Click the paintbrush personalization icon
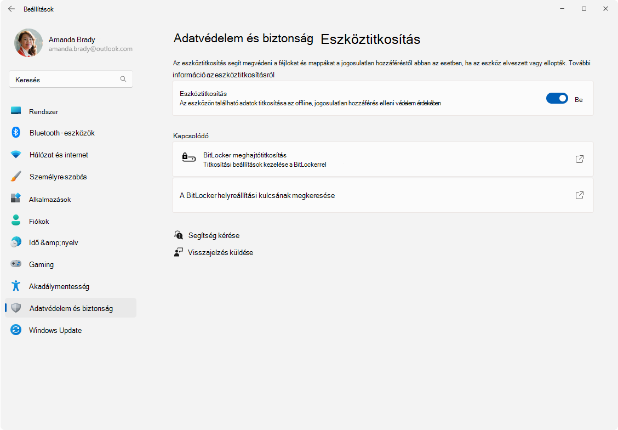The image size is (618, 430). point(16,176)
